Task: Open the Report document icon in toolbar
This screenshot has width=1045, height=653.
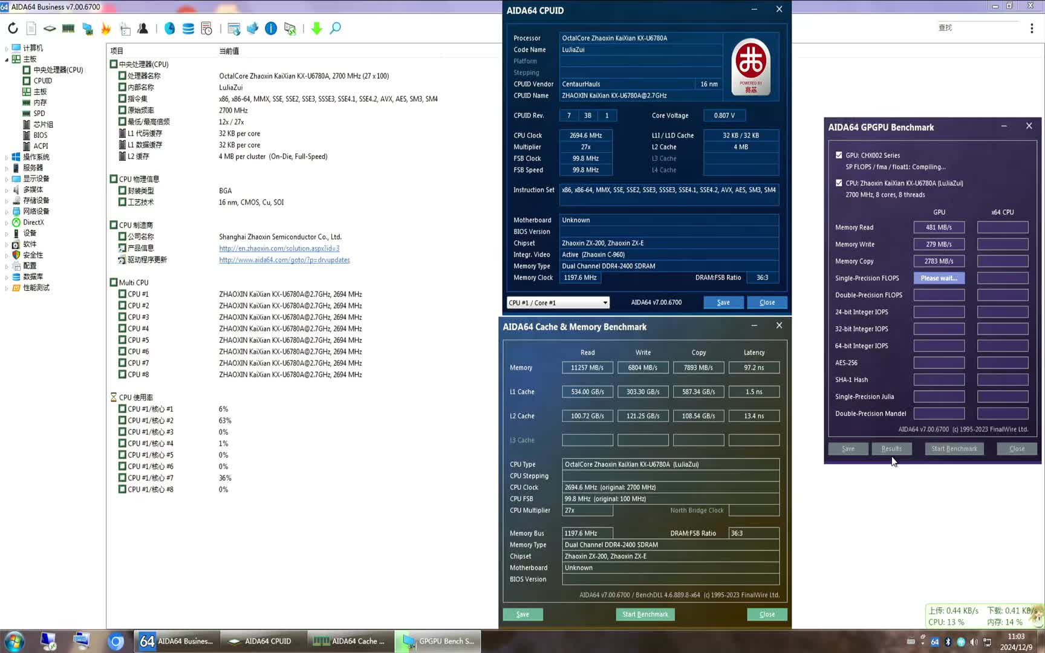Action: (31, 28)
